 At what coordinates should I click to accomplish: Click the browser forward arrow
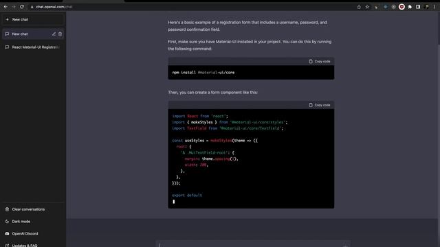click(14, 7)
